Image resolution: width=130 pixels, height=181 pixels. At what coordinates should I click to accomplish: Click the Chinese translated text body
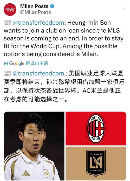point(64,86)
